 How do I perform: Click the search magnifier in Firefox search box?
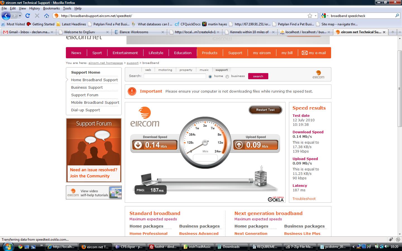pyautogui.click(x=397, y=16)
